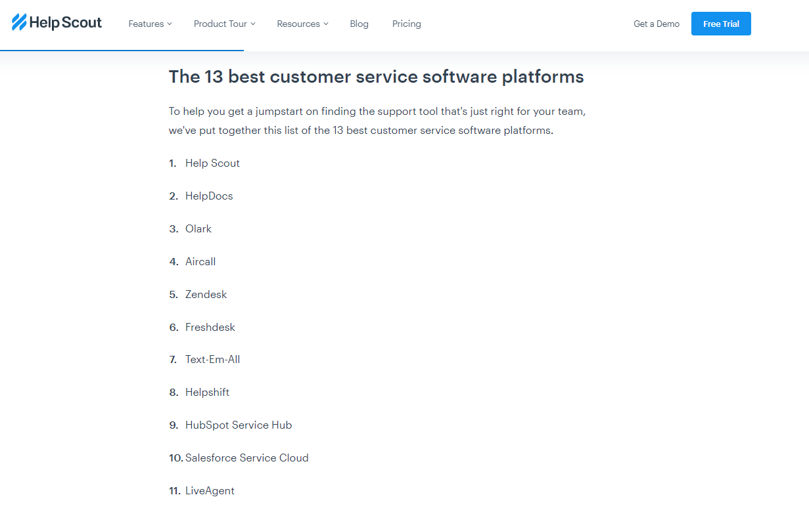This screenshot has height=514, width=809.
Task: Click the heading about 13 best platforms
Action: [376, 77]
